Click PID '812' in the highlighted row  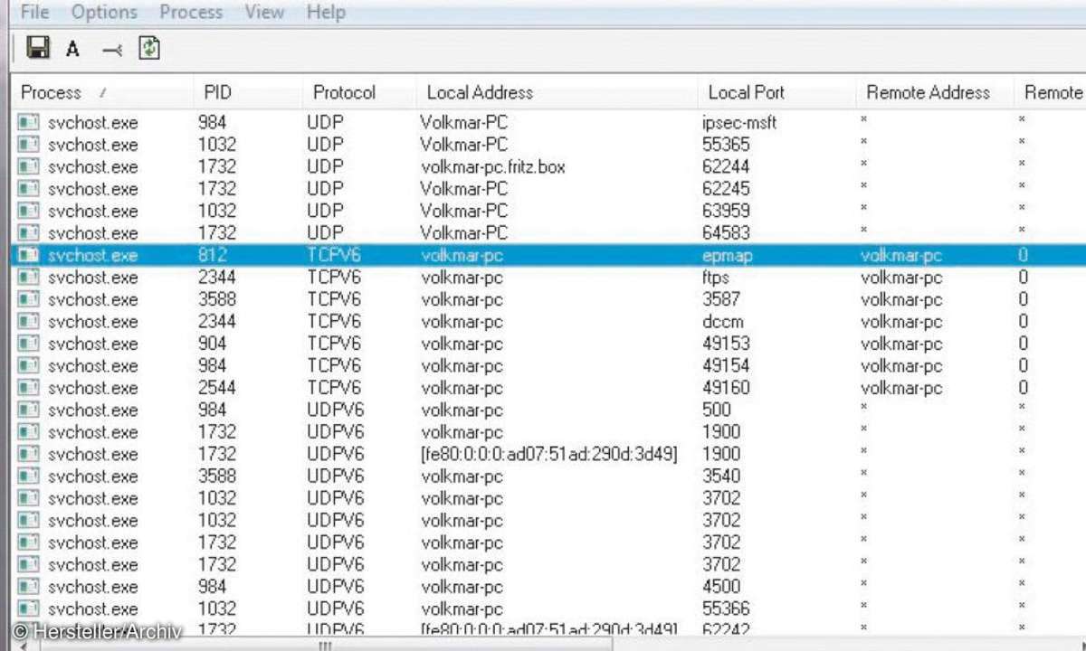coord(212,255)
